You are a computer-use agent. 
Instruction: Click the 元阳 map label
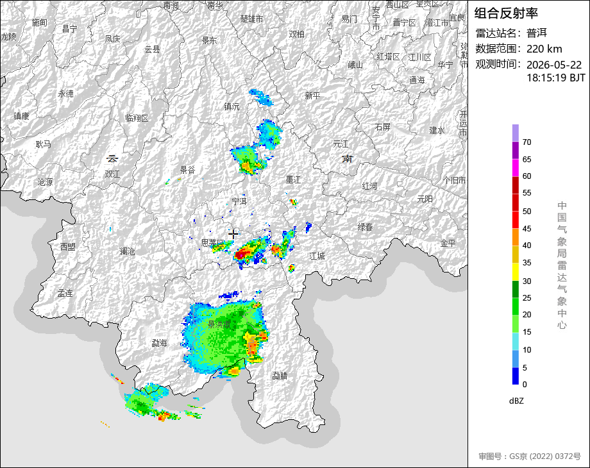click(425, 199)
